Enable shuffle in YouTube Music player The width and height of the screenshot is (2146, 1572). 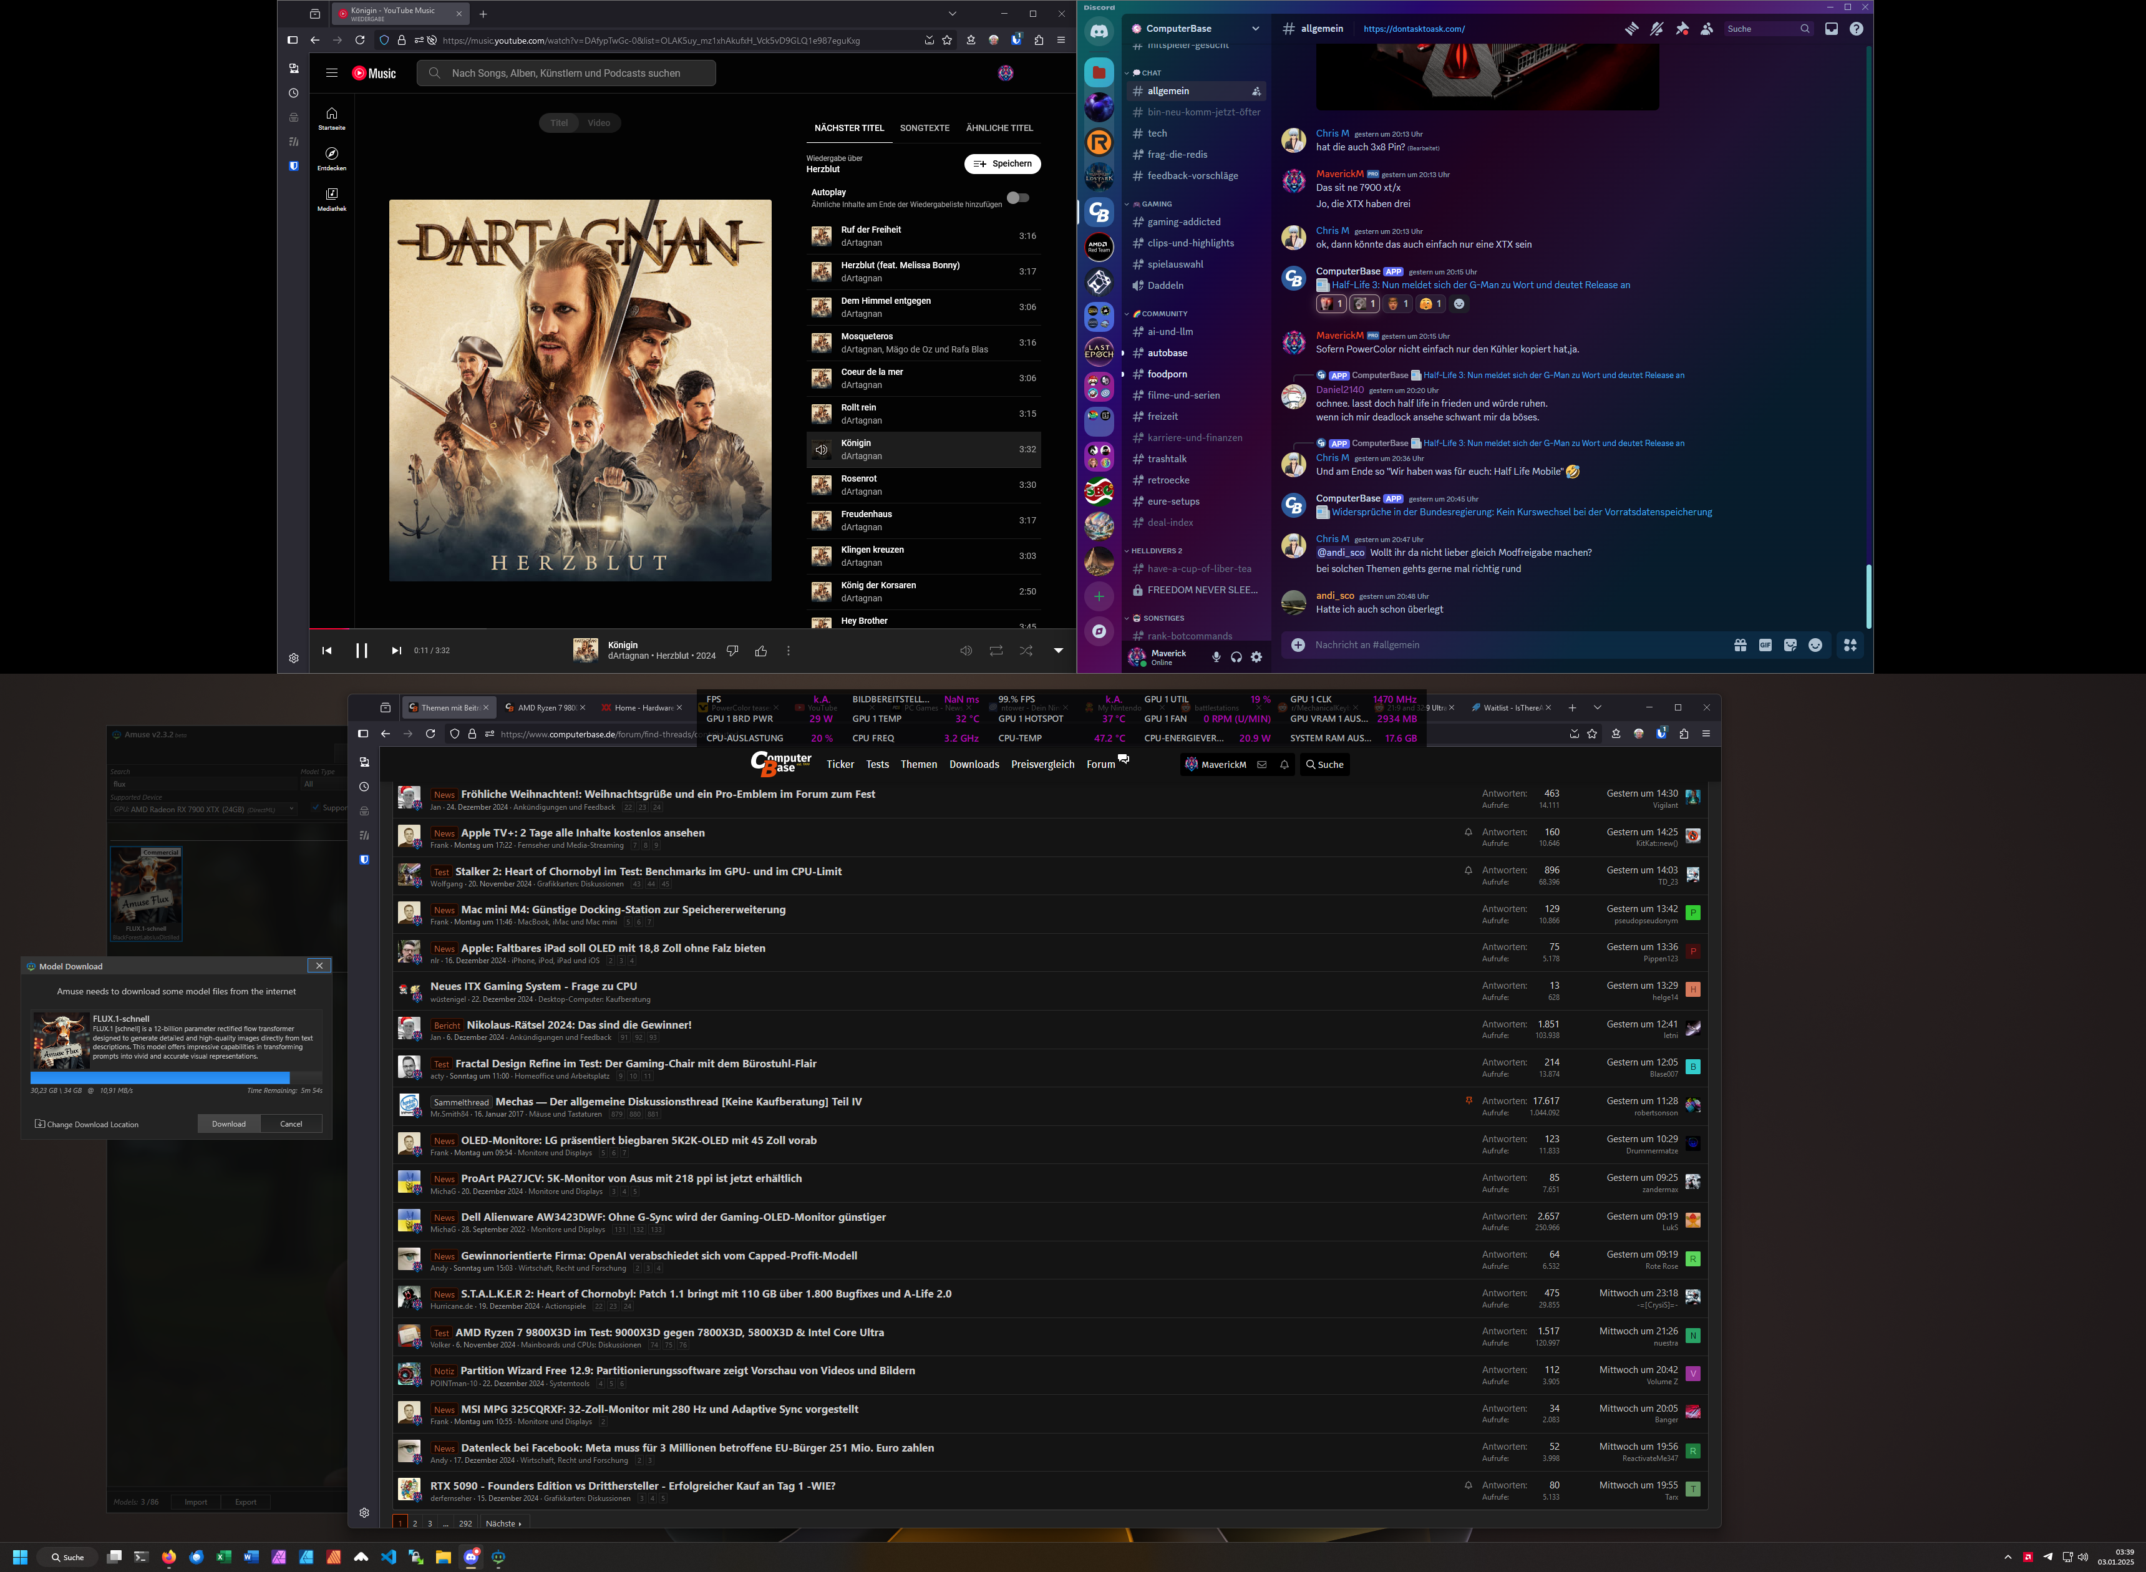click(x=1026, y=651)
